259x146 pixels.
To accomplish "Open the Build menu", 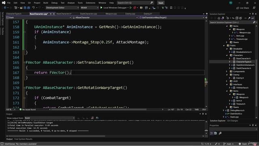I will (46, 3).
